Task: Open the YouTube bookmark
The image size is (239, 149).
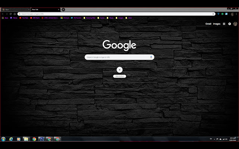Action: click(x=24, y=18)
